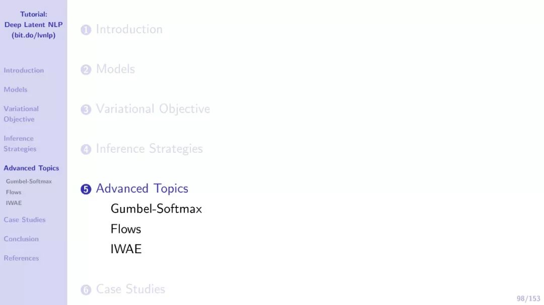Viewport: 544px width, 305px height.
Task: Go to Models in the sidebar
Action: (x=16, y=89)
